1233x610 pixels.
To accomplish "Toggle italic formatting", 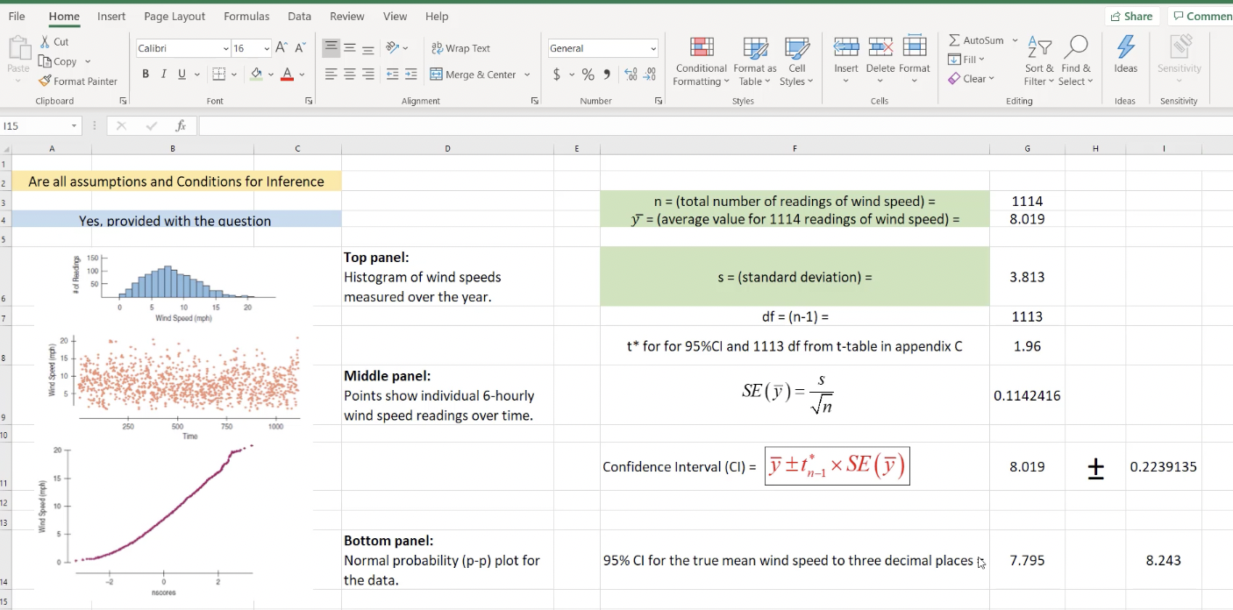I will pos(162,74).
